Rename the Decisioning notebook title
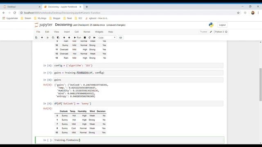 (x=63, y=25)
